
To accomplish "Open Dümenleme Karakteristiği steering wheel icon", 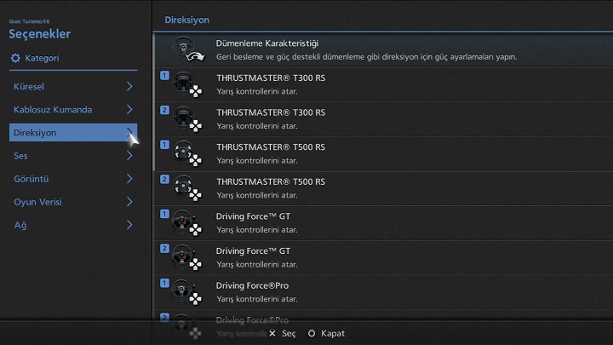I will point(185,49).
